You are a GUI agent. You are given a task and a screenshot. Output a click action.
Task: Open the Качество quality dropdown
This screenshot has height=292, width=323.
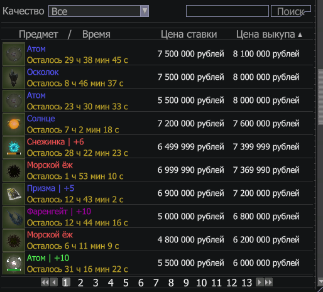(x=99, y=11)
